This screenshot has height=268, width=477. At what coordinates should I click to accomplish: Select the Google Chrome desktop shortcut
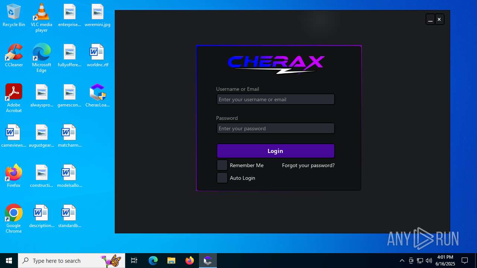pos(14,219)
